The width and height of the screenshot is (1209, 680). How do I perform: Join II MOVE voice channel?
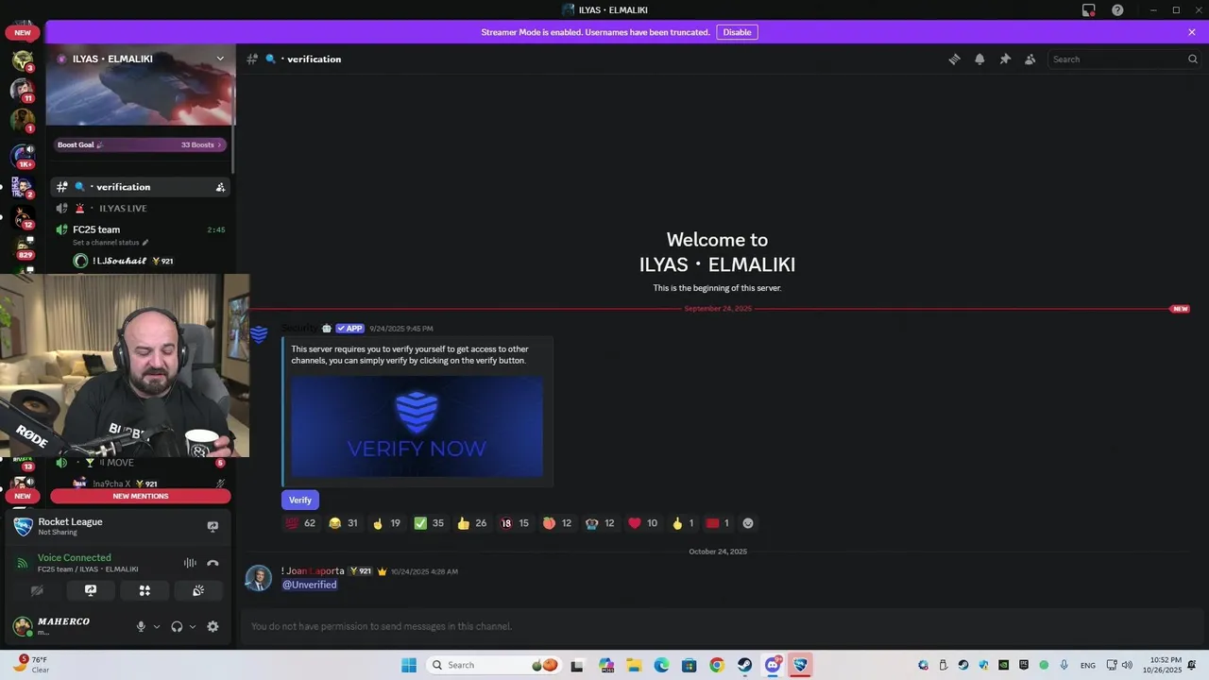(140, 463)
